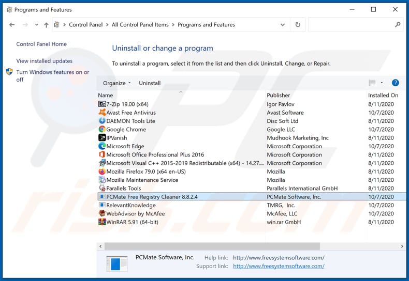409x281 pixels.
Task: Click the Parallels International GmbH publisher cell
Action: [x=302, y=189]
